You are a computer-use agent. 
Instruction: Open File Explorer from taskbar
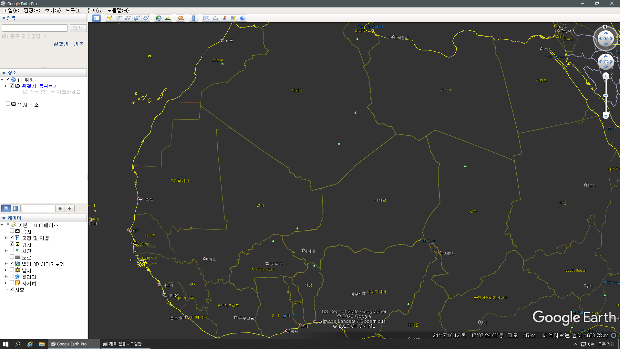point(42,344)
